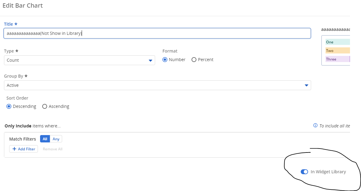Choose Ascending sort order

click(45, 107)
